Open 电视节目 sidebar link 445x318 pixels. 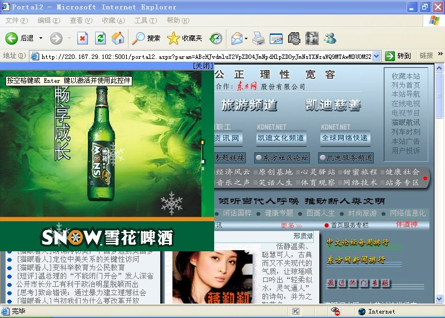tap(406, 113)
